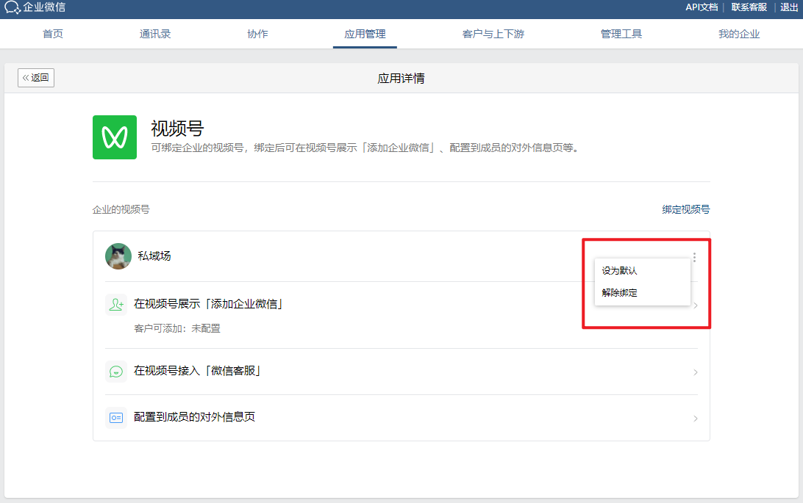
Task: Click the 绑定视频号 link
Action: 686,209
